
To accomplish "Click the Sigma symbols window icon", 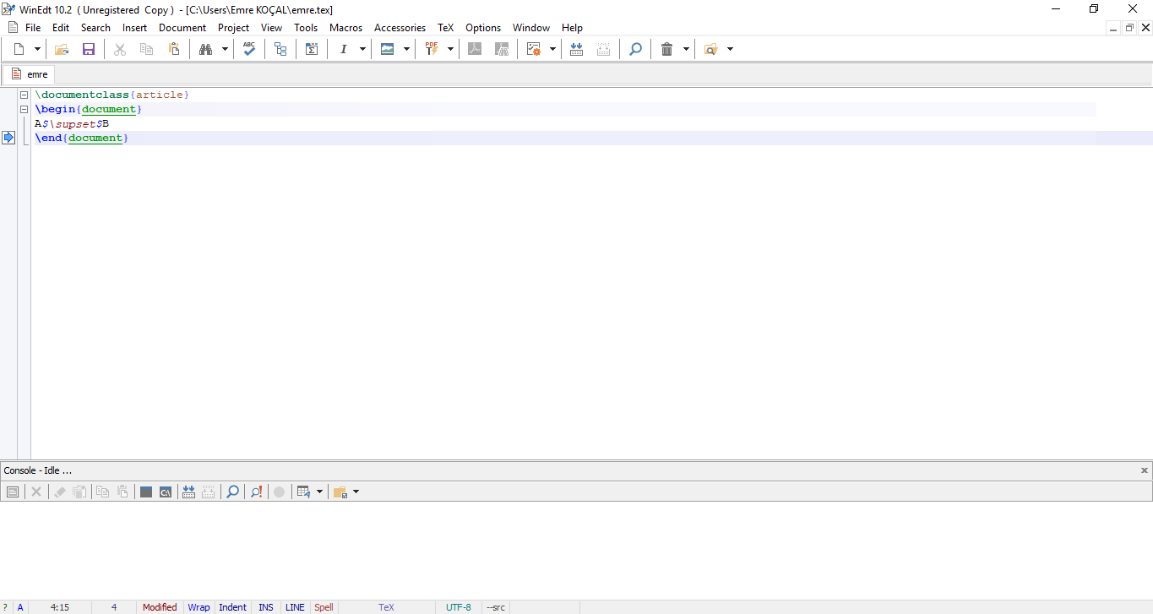I will pos(312,49).
